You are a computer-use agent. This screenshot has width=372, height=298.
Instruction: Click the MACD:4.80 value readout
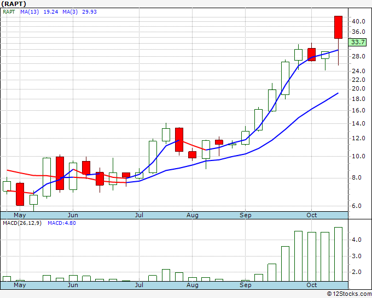(x=62, y=223)
